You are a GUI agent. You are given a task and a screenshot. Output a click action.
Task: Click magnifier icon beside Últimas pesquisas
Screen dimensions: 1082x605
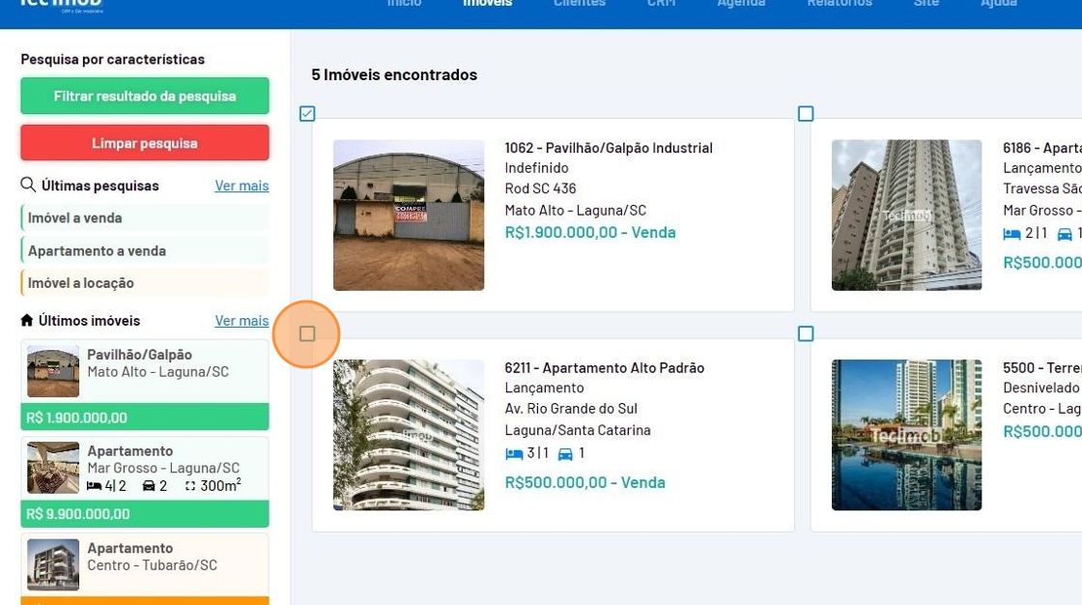pos(28,185)
